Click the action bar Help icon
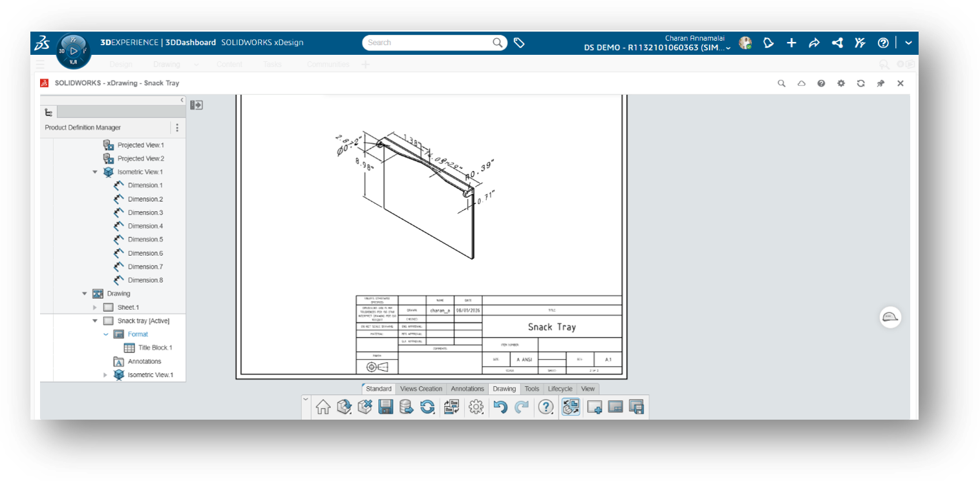 coord(546,407)
